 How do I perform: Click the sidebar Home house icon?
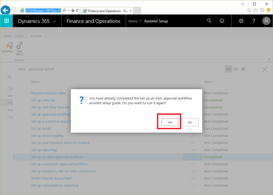tap(9, 76)
